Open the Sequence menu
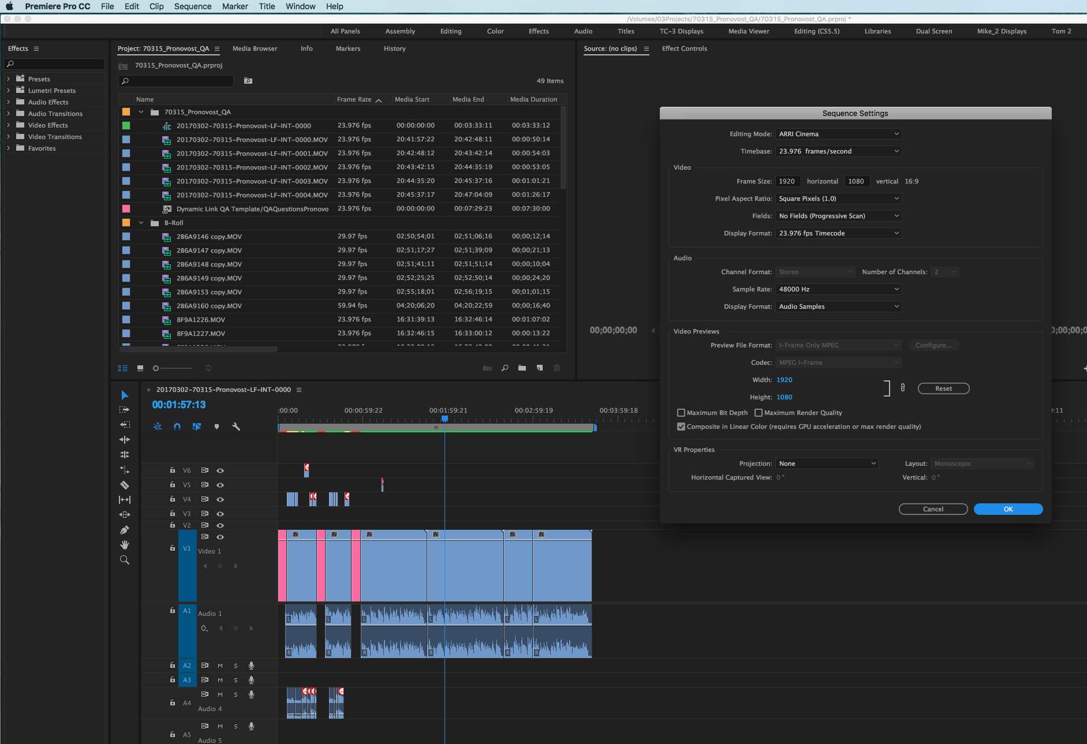The width and height of the screenshot is (1087, 744). tap(193, 6)
